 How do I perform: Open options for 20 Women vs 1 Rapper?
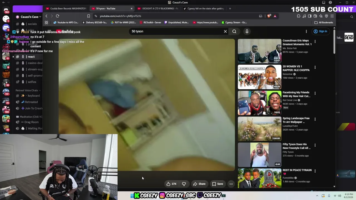315,67
